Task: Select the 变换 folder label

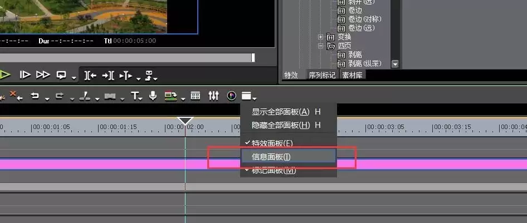Action: [344, 37]
